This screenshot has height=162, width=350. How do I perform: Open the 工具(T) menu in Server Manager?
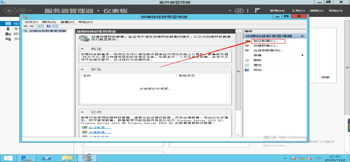tap(298, 11)
